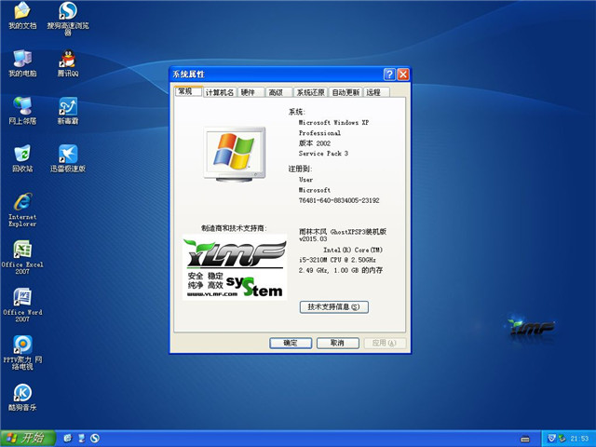Select the 我的电脑 desktop icon
This screenshot has width=596, height=447.
coord(22,63)
